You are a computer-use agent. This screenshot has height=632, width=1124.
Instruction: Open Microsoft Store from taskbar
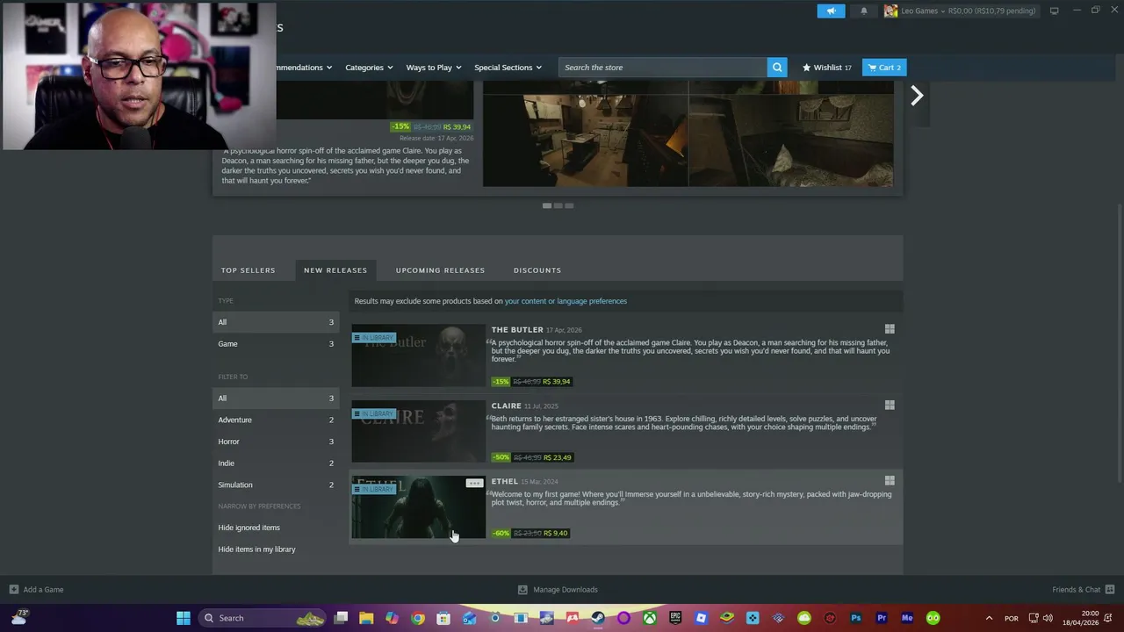pos(443,618)
